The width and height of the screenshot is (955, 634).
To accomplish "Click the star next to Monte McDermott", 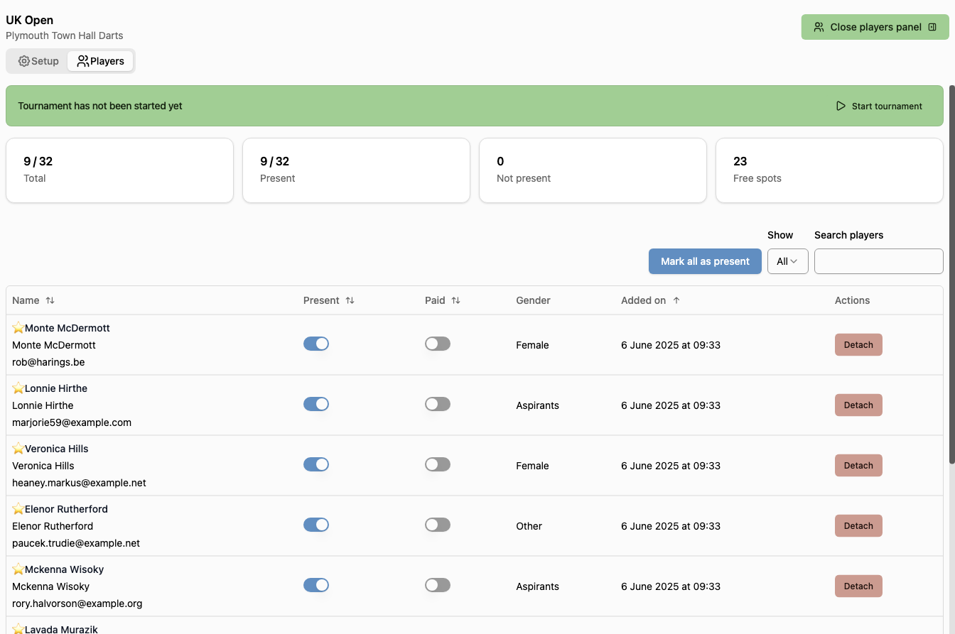I will pyautogui.click(x=18, y=328).
